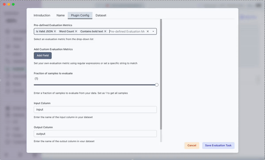265x160 pixels.
Task: Click the green fullscreen window button
Action: [x=13, y=4]
